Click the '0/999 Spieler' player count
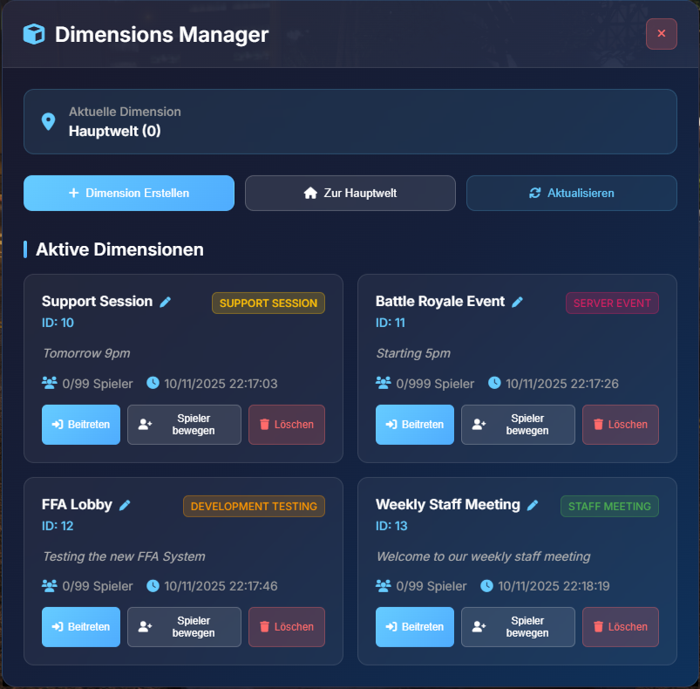 (435, 384)
